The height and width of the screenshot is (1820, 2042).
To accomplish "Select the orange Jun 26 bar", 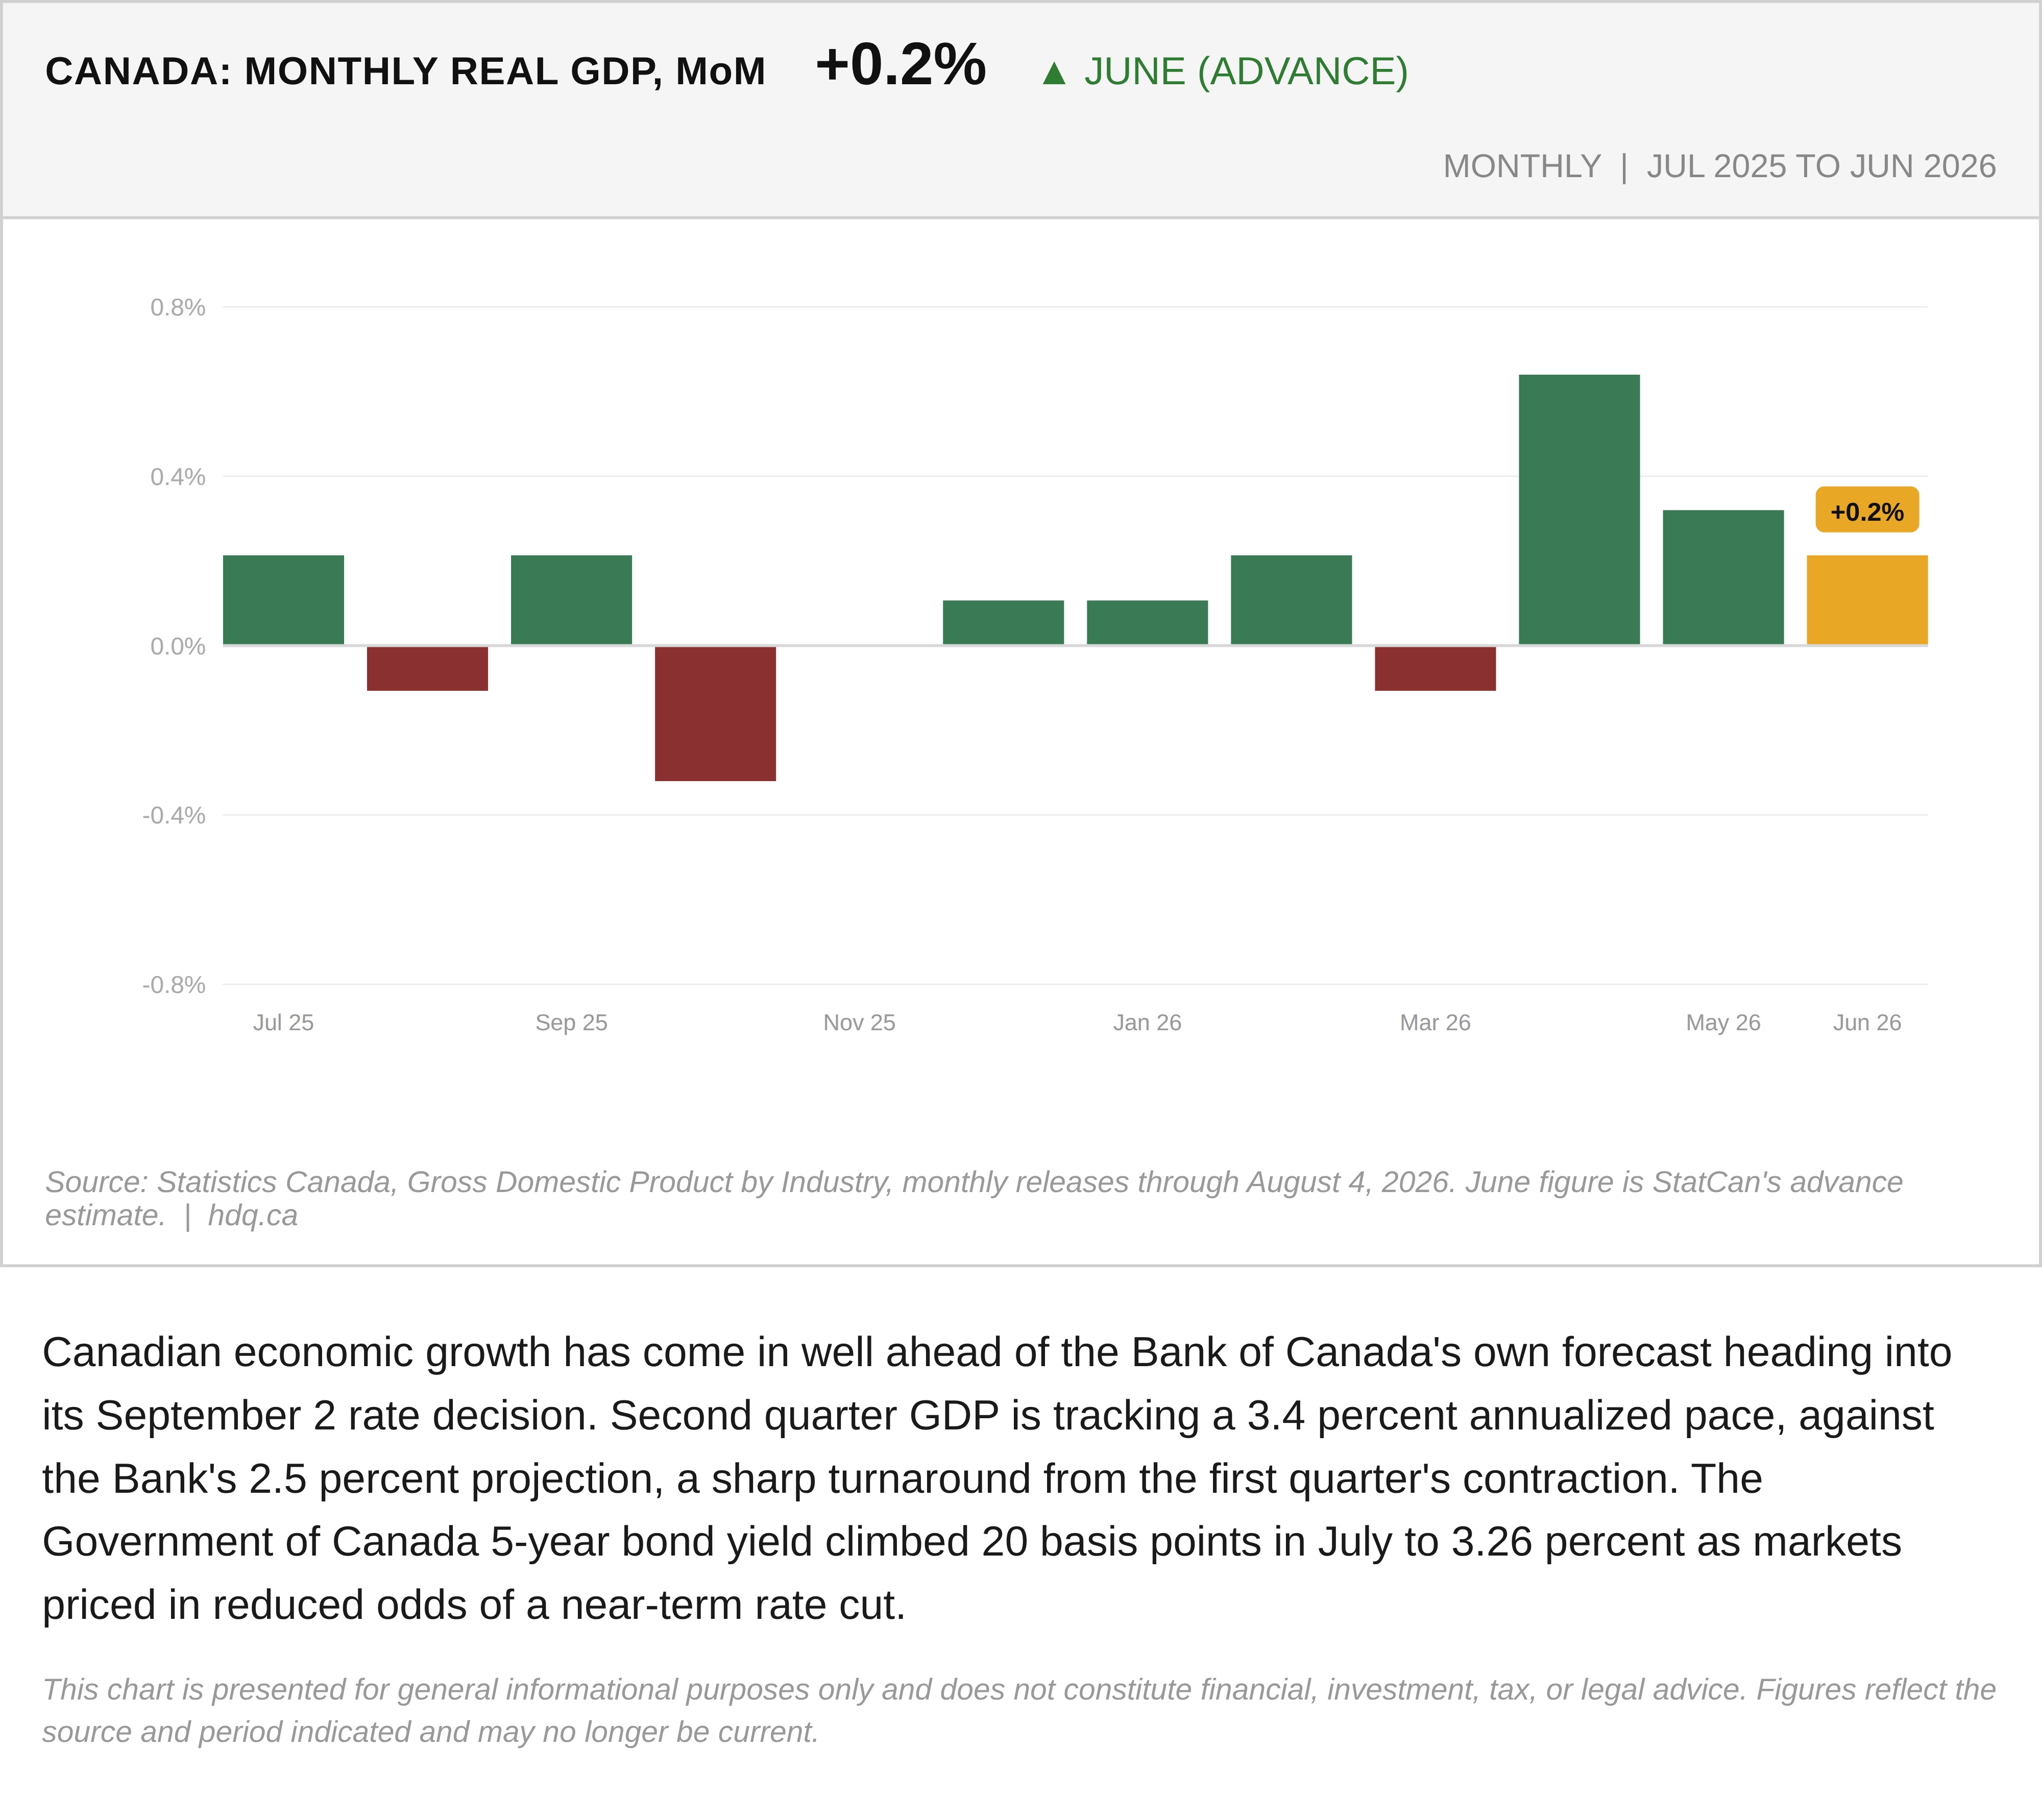I will 1866,600.
